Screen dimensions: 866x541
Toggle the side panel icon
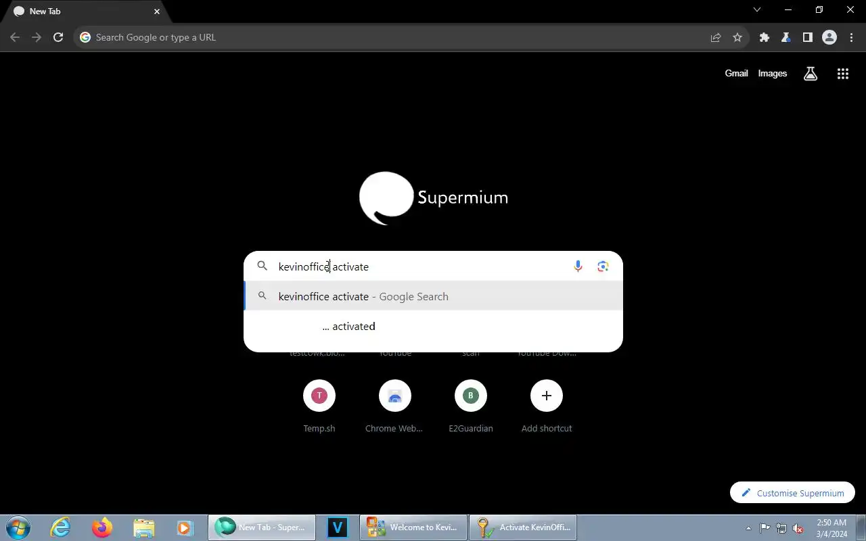(808, 37)
